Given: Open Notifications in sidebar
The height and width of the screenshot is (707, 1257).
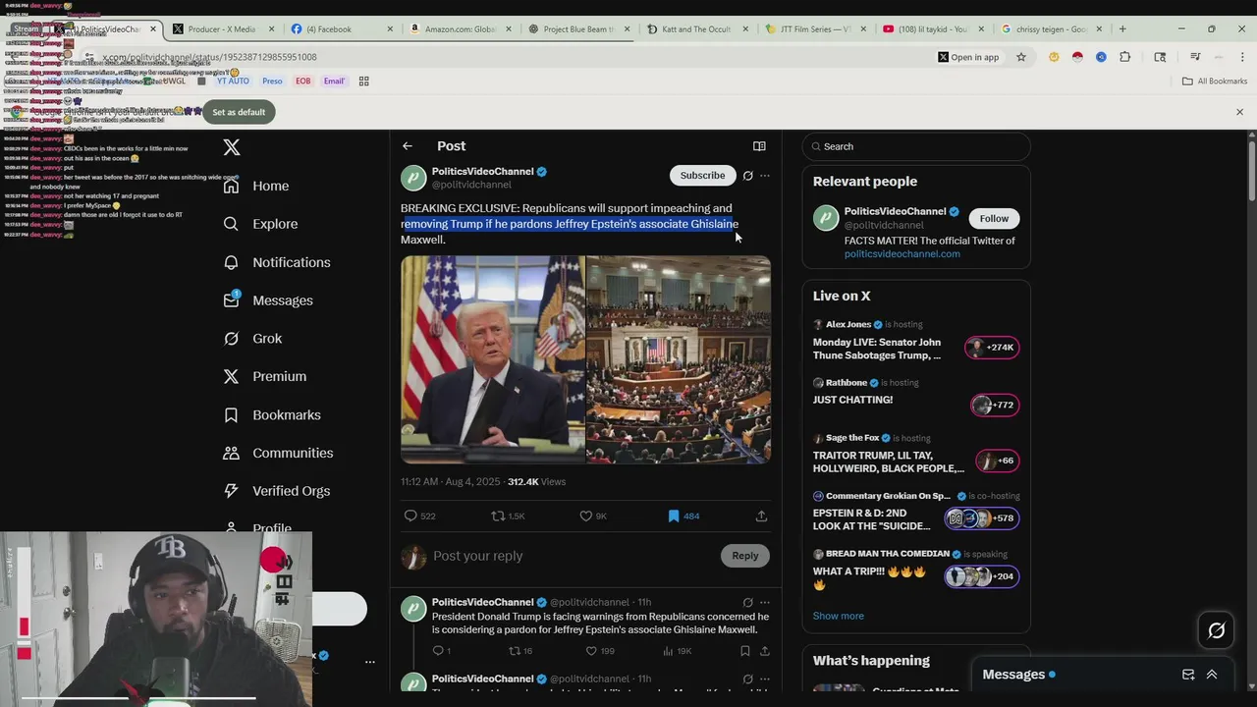Looking at the screenshot, I should (x=277, y=262).
